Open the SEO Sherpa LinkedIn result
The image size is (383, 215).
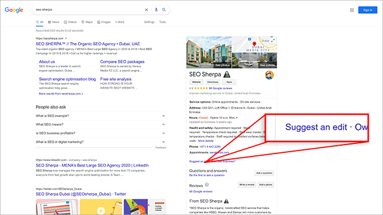pos(92,165)
